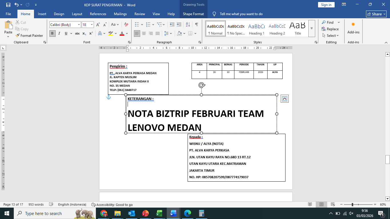
Task: Align text left
Action: click(x=137, y=33)
